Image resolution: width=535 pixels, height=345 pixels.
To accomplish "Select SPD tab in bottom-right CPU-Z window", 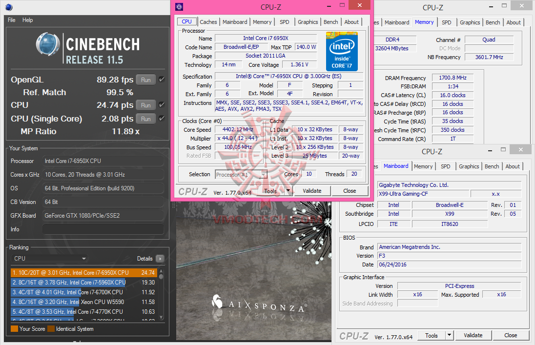I will pyautogui.click(x=445, y=166).
